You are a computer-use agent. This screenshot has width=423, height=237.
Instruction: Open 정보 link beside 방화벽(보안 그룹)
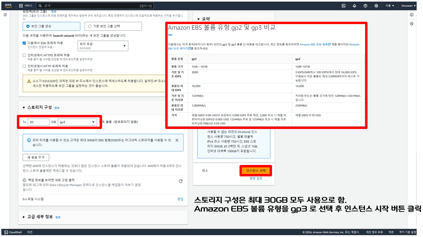(54, 12)
